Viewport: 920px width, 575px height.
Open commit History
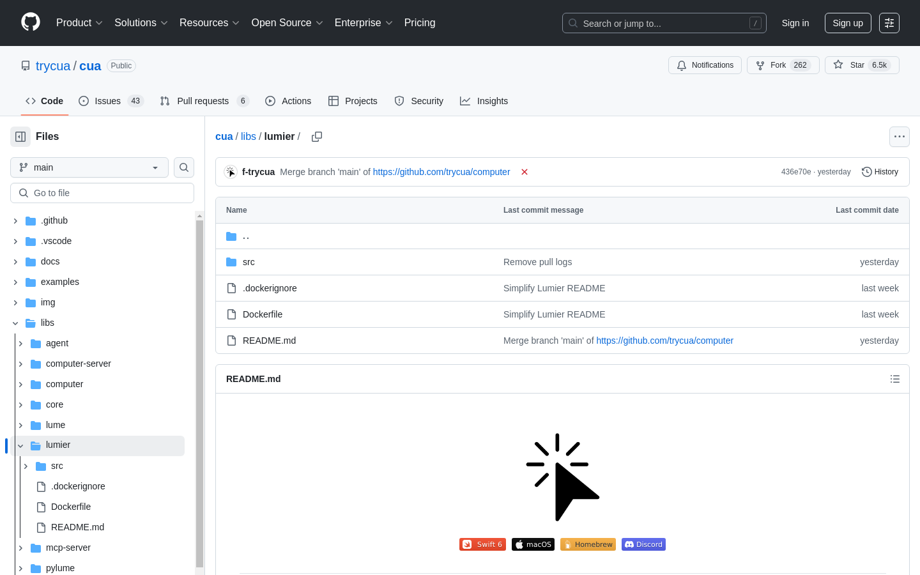[x=880, y=172]
